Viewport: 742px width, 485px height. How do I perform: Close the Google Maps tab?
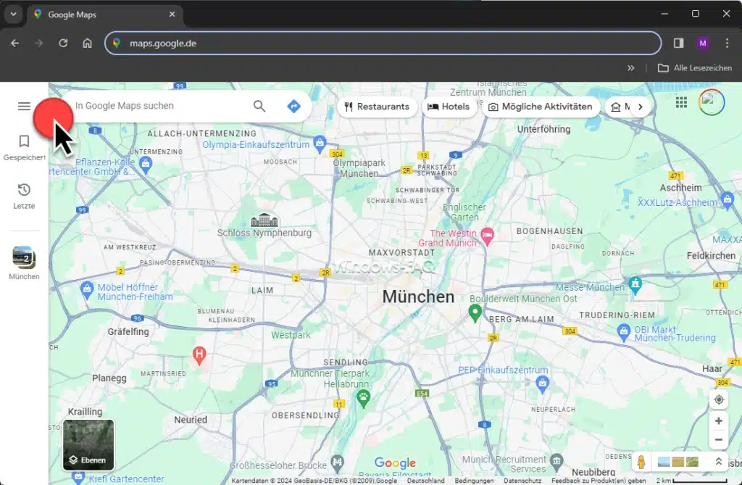point(172,14)
